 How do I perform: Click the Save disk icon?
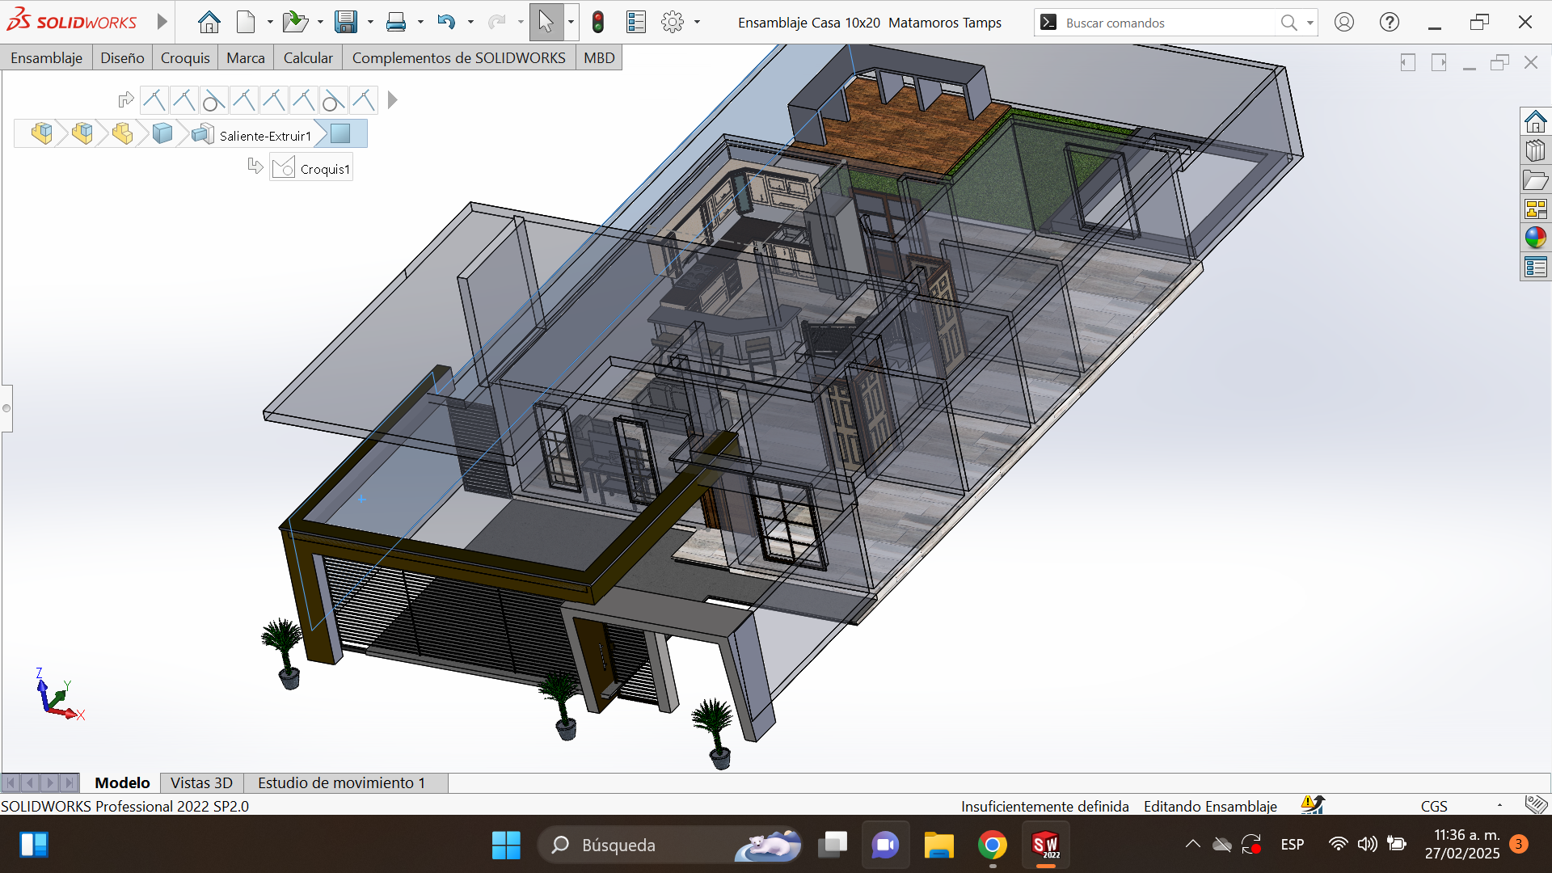point(346,23)
